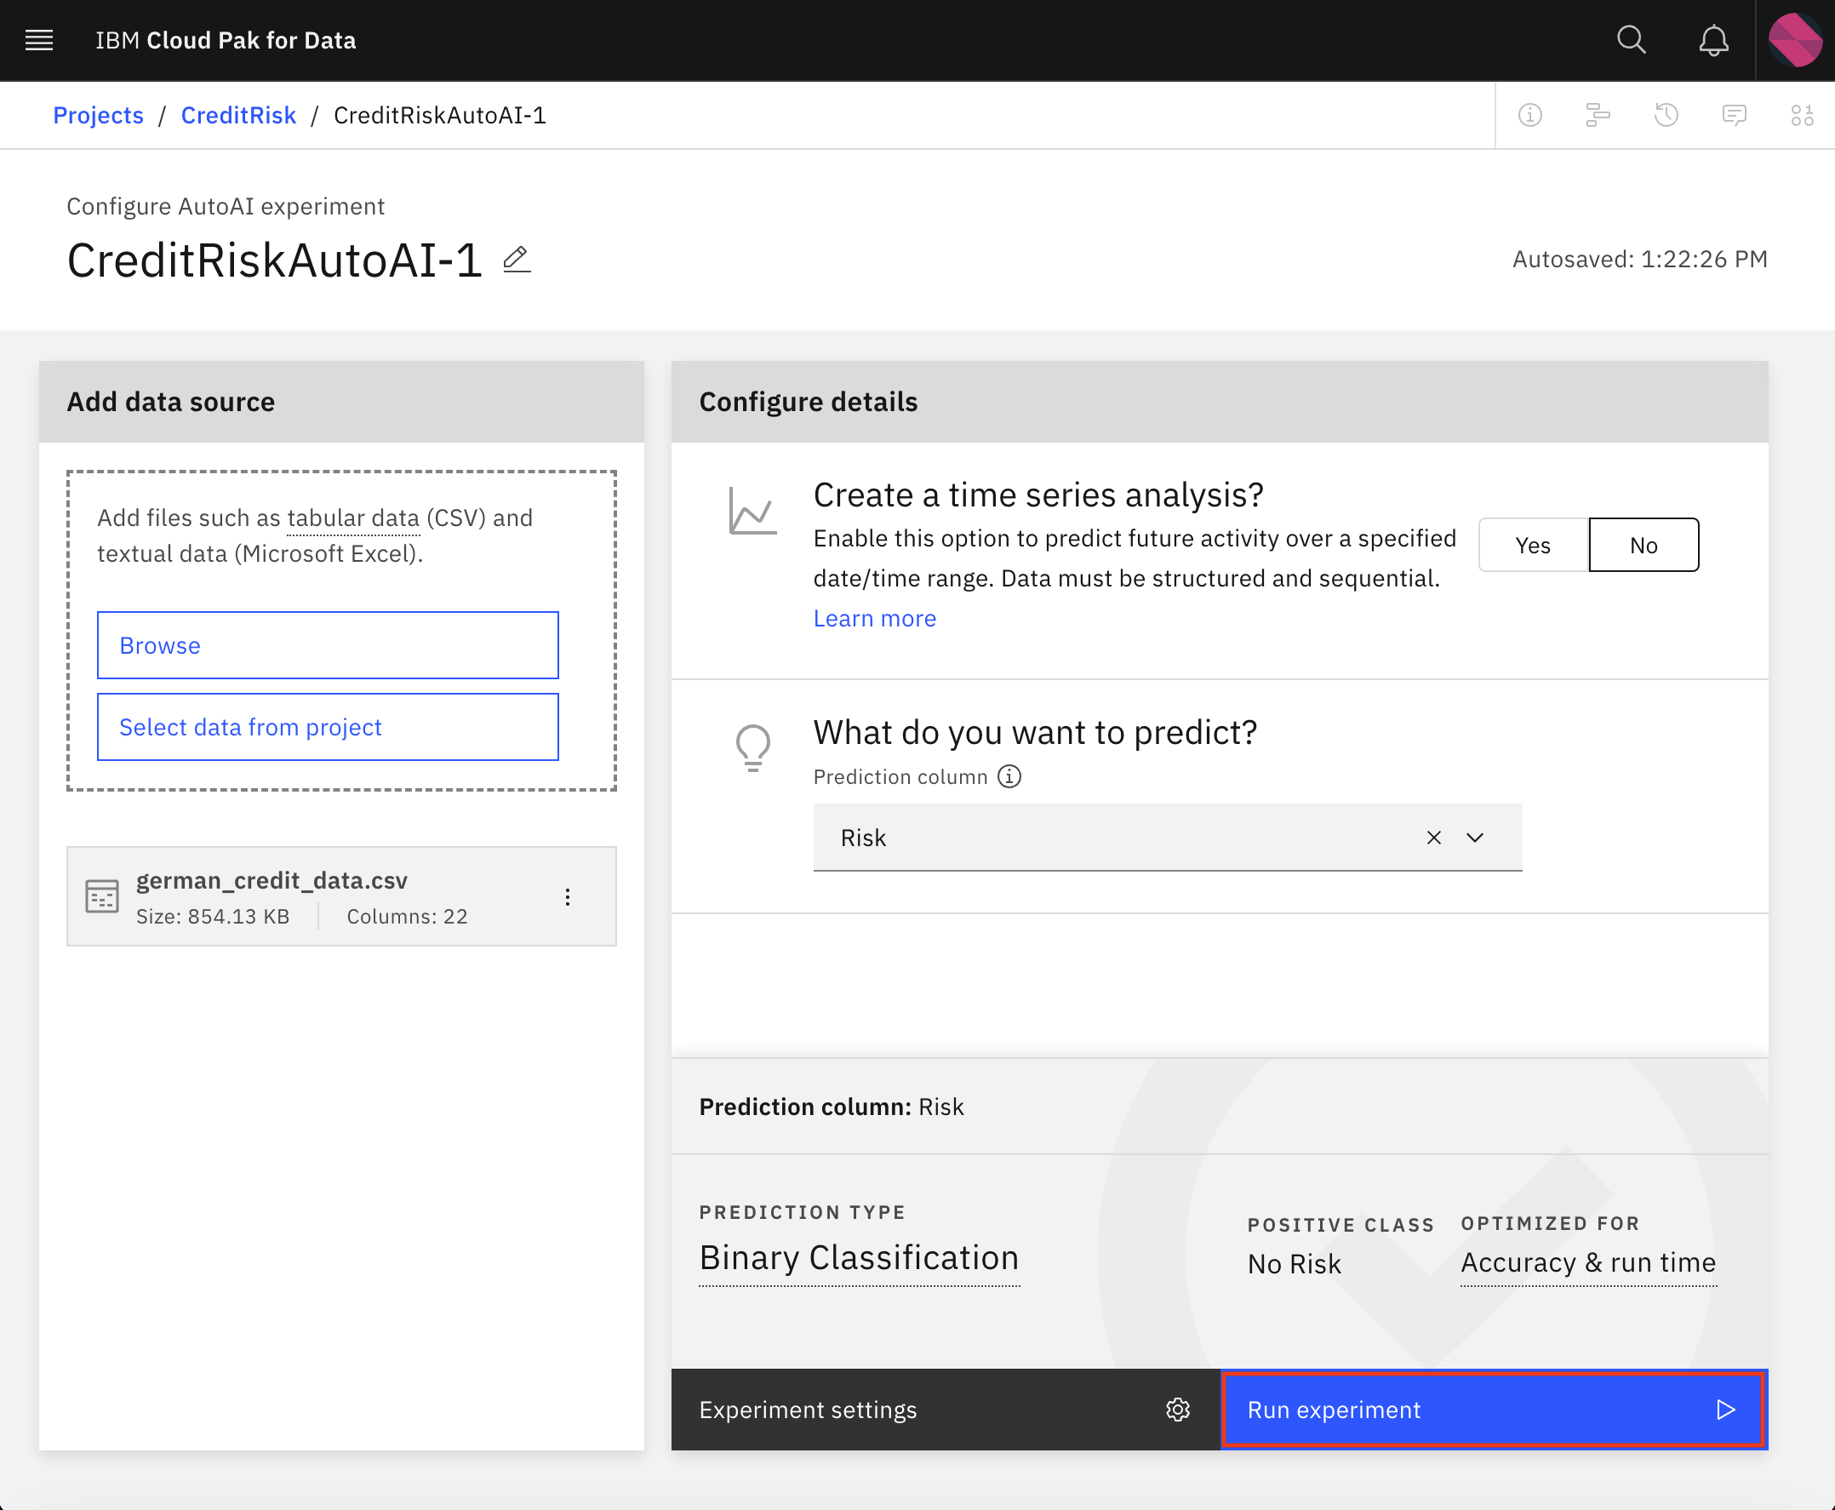The height and width of the screenshot is (1510, 1835).
Task: Open the hamburger navigation menu
Action: [39, 40]
